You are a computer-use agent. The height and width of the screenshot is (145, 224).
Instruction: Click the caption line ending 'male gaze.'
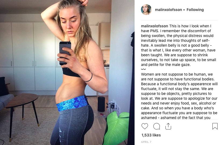click(x=166, y=65)
